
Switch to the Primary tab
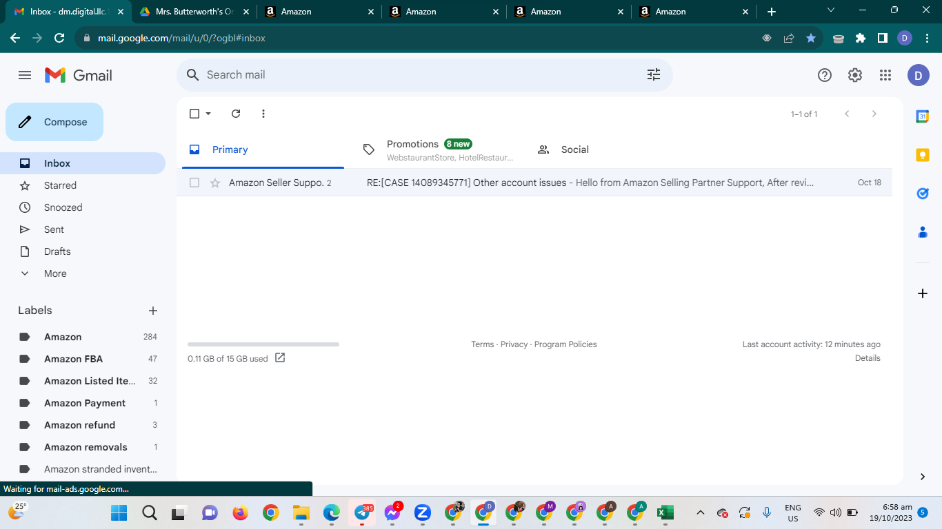coord(263,149)
